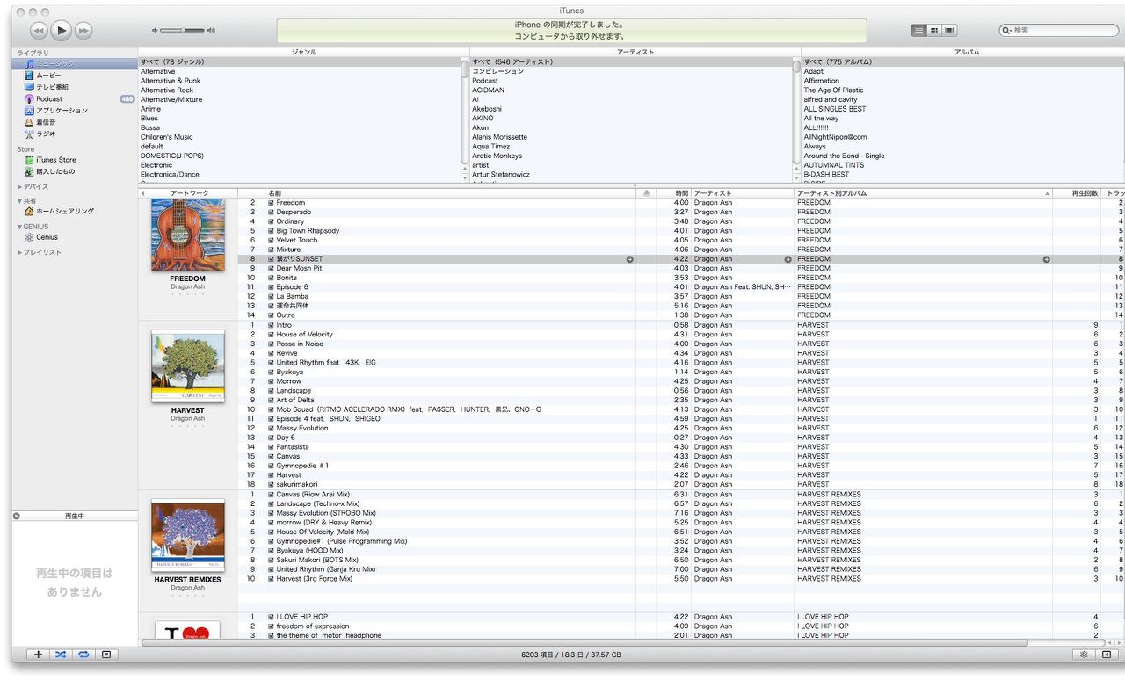This screenshot has height=680, width=1125.
Task: Uncheck the La Bamba checkbox
Action: coord(272,296)
